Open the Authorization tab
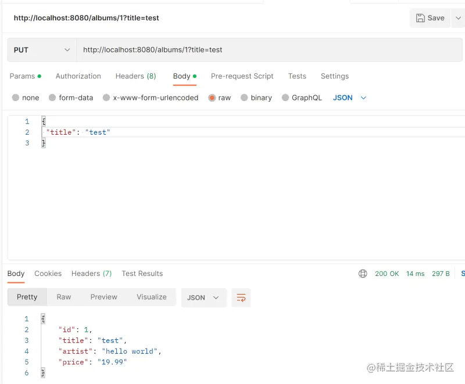 (78, 76)
